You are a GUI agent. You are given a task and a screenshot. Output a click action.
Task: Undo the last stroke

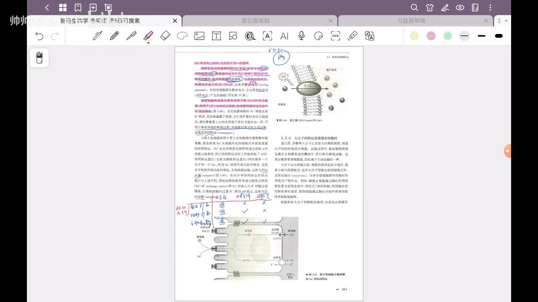[x=39, y=36]
